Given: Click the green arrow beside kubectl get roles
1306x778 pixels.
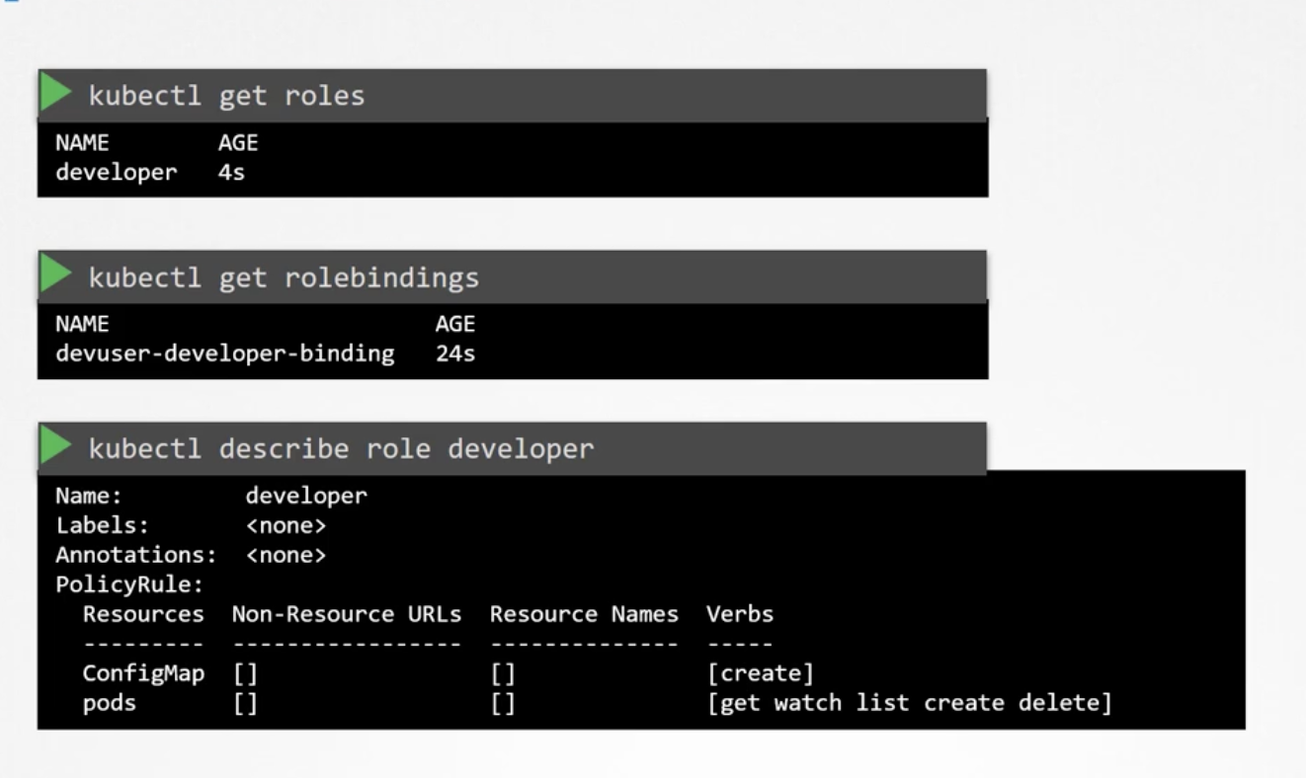Looking at the screenshot, I should coord(55,94).
